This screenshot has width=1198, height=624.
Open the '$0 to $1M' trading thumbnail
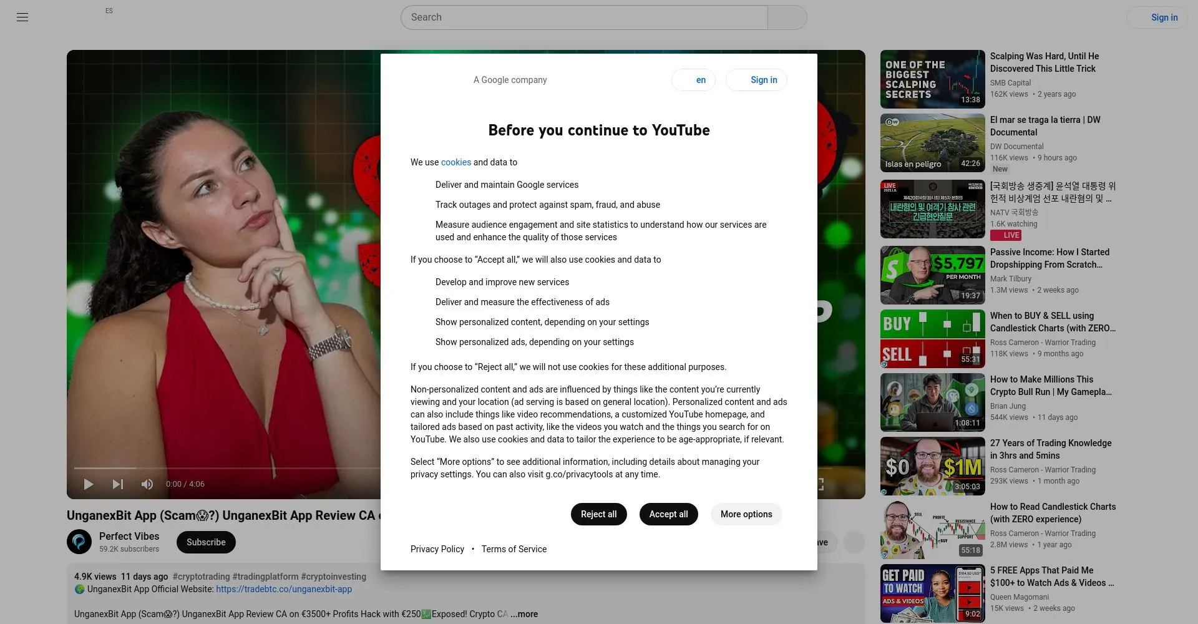pyautogui.click(x=933, y=466)
